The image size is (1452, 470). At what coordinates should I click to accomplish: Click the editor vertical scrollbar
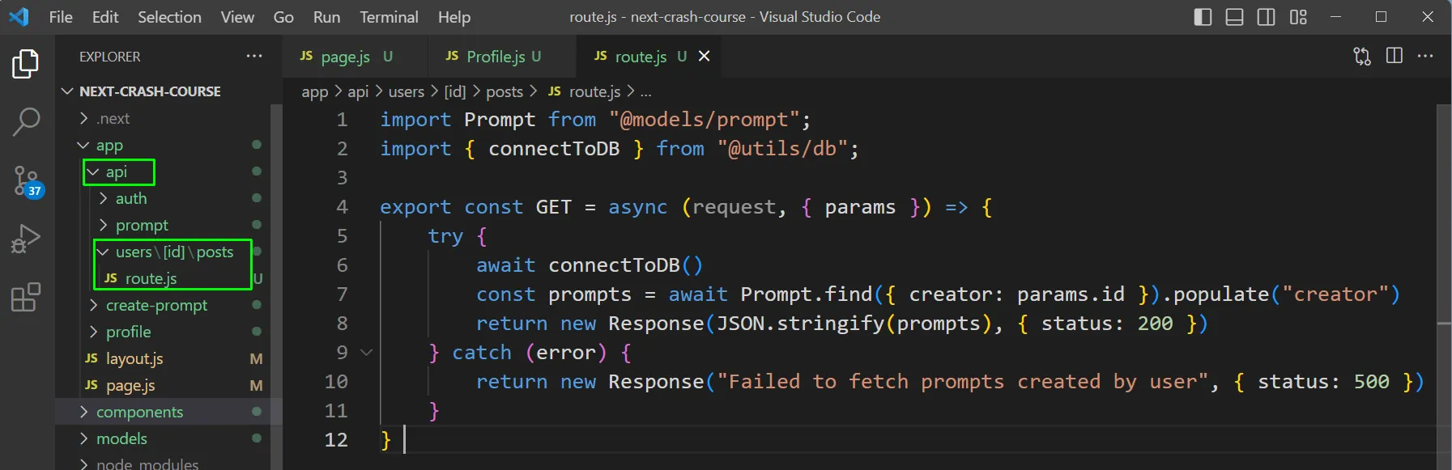tap(1443, 286)
